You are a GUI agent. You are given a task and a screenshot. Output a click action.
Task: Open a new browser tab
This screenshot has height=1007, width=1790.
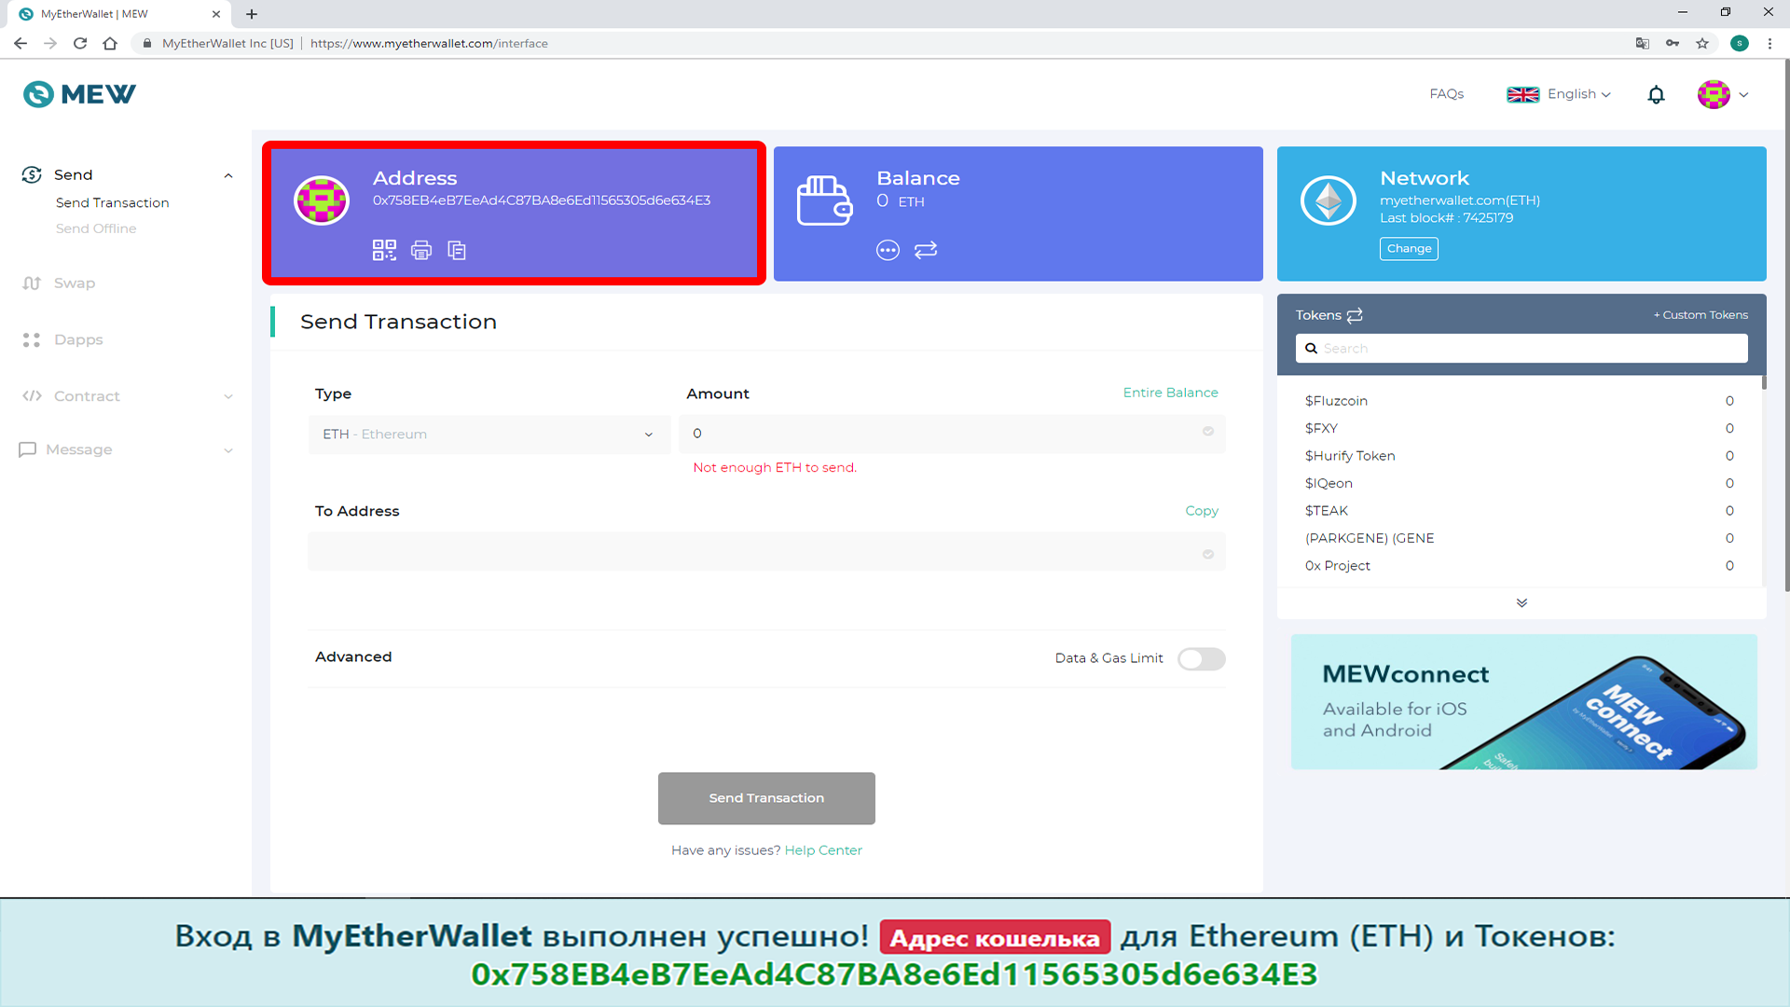click(x=252, y=14)
